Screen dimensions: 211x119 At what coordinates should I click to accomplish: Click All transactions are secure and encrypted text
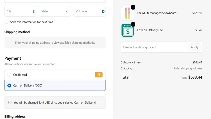(30, 64)
